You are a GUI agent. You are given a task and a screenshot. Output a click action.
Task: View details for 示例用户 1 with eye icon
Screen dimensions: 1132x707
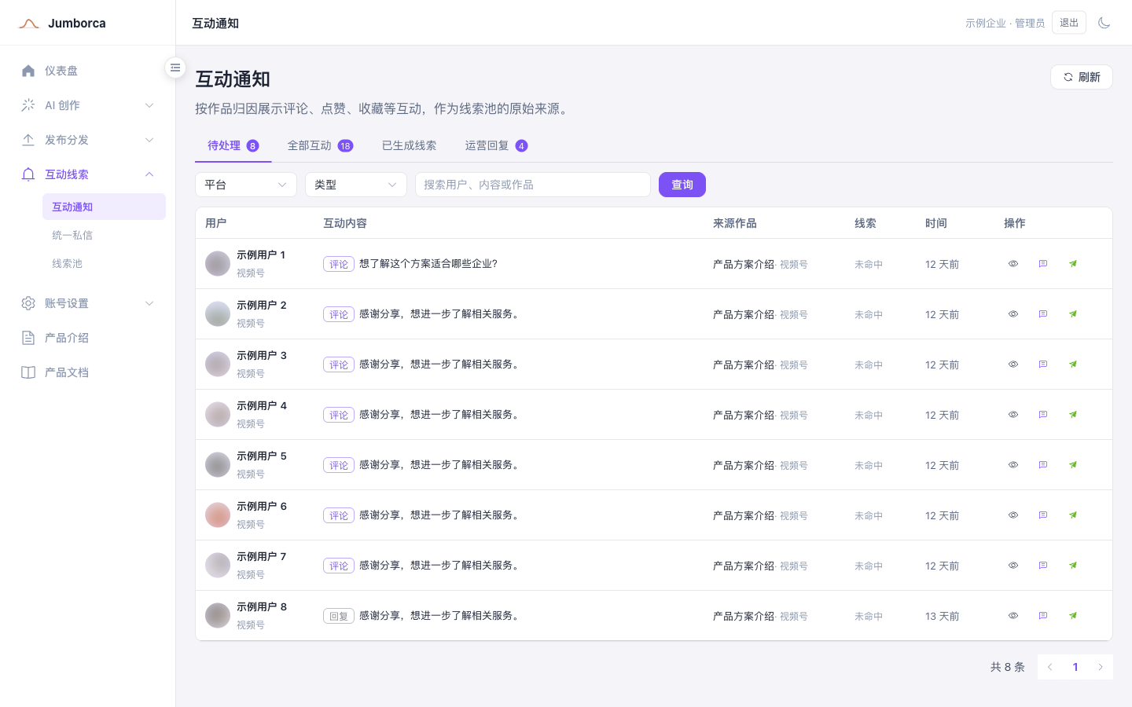1013,264
